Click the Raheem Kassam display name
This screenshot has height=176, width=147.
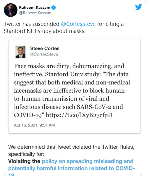pos(35,7)
